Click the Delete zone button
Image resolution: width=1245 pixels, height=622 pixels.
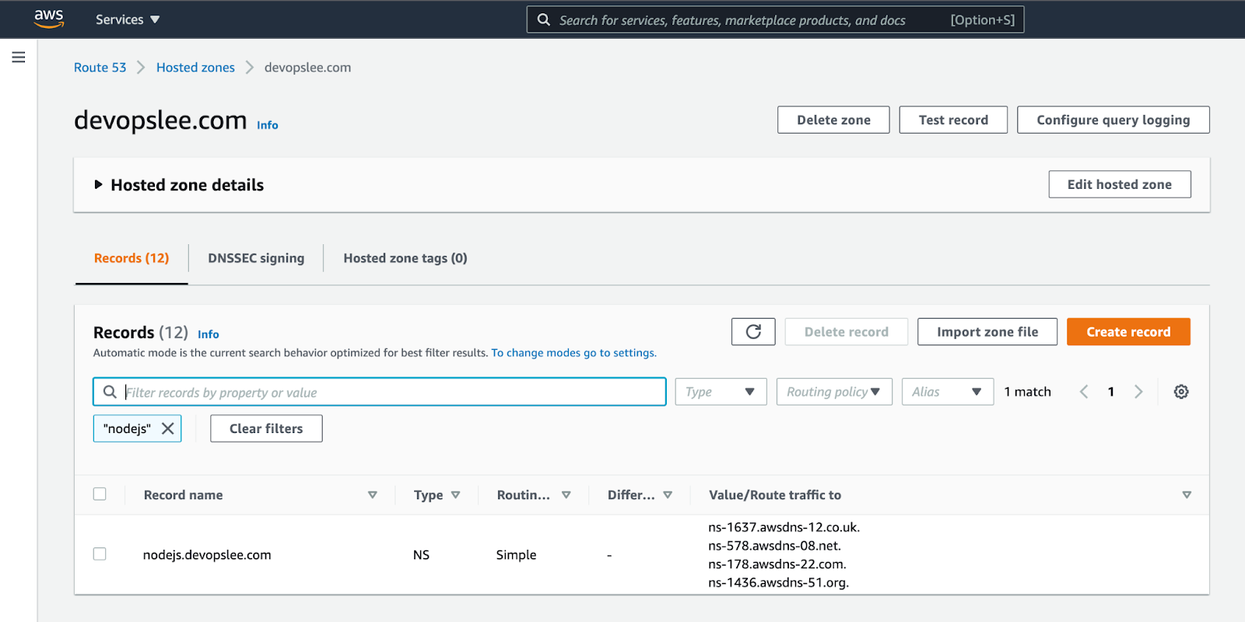(833, 120)
